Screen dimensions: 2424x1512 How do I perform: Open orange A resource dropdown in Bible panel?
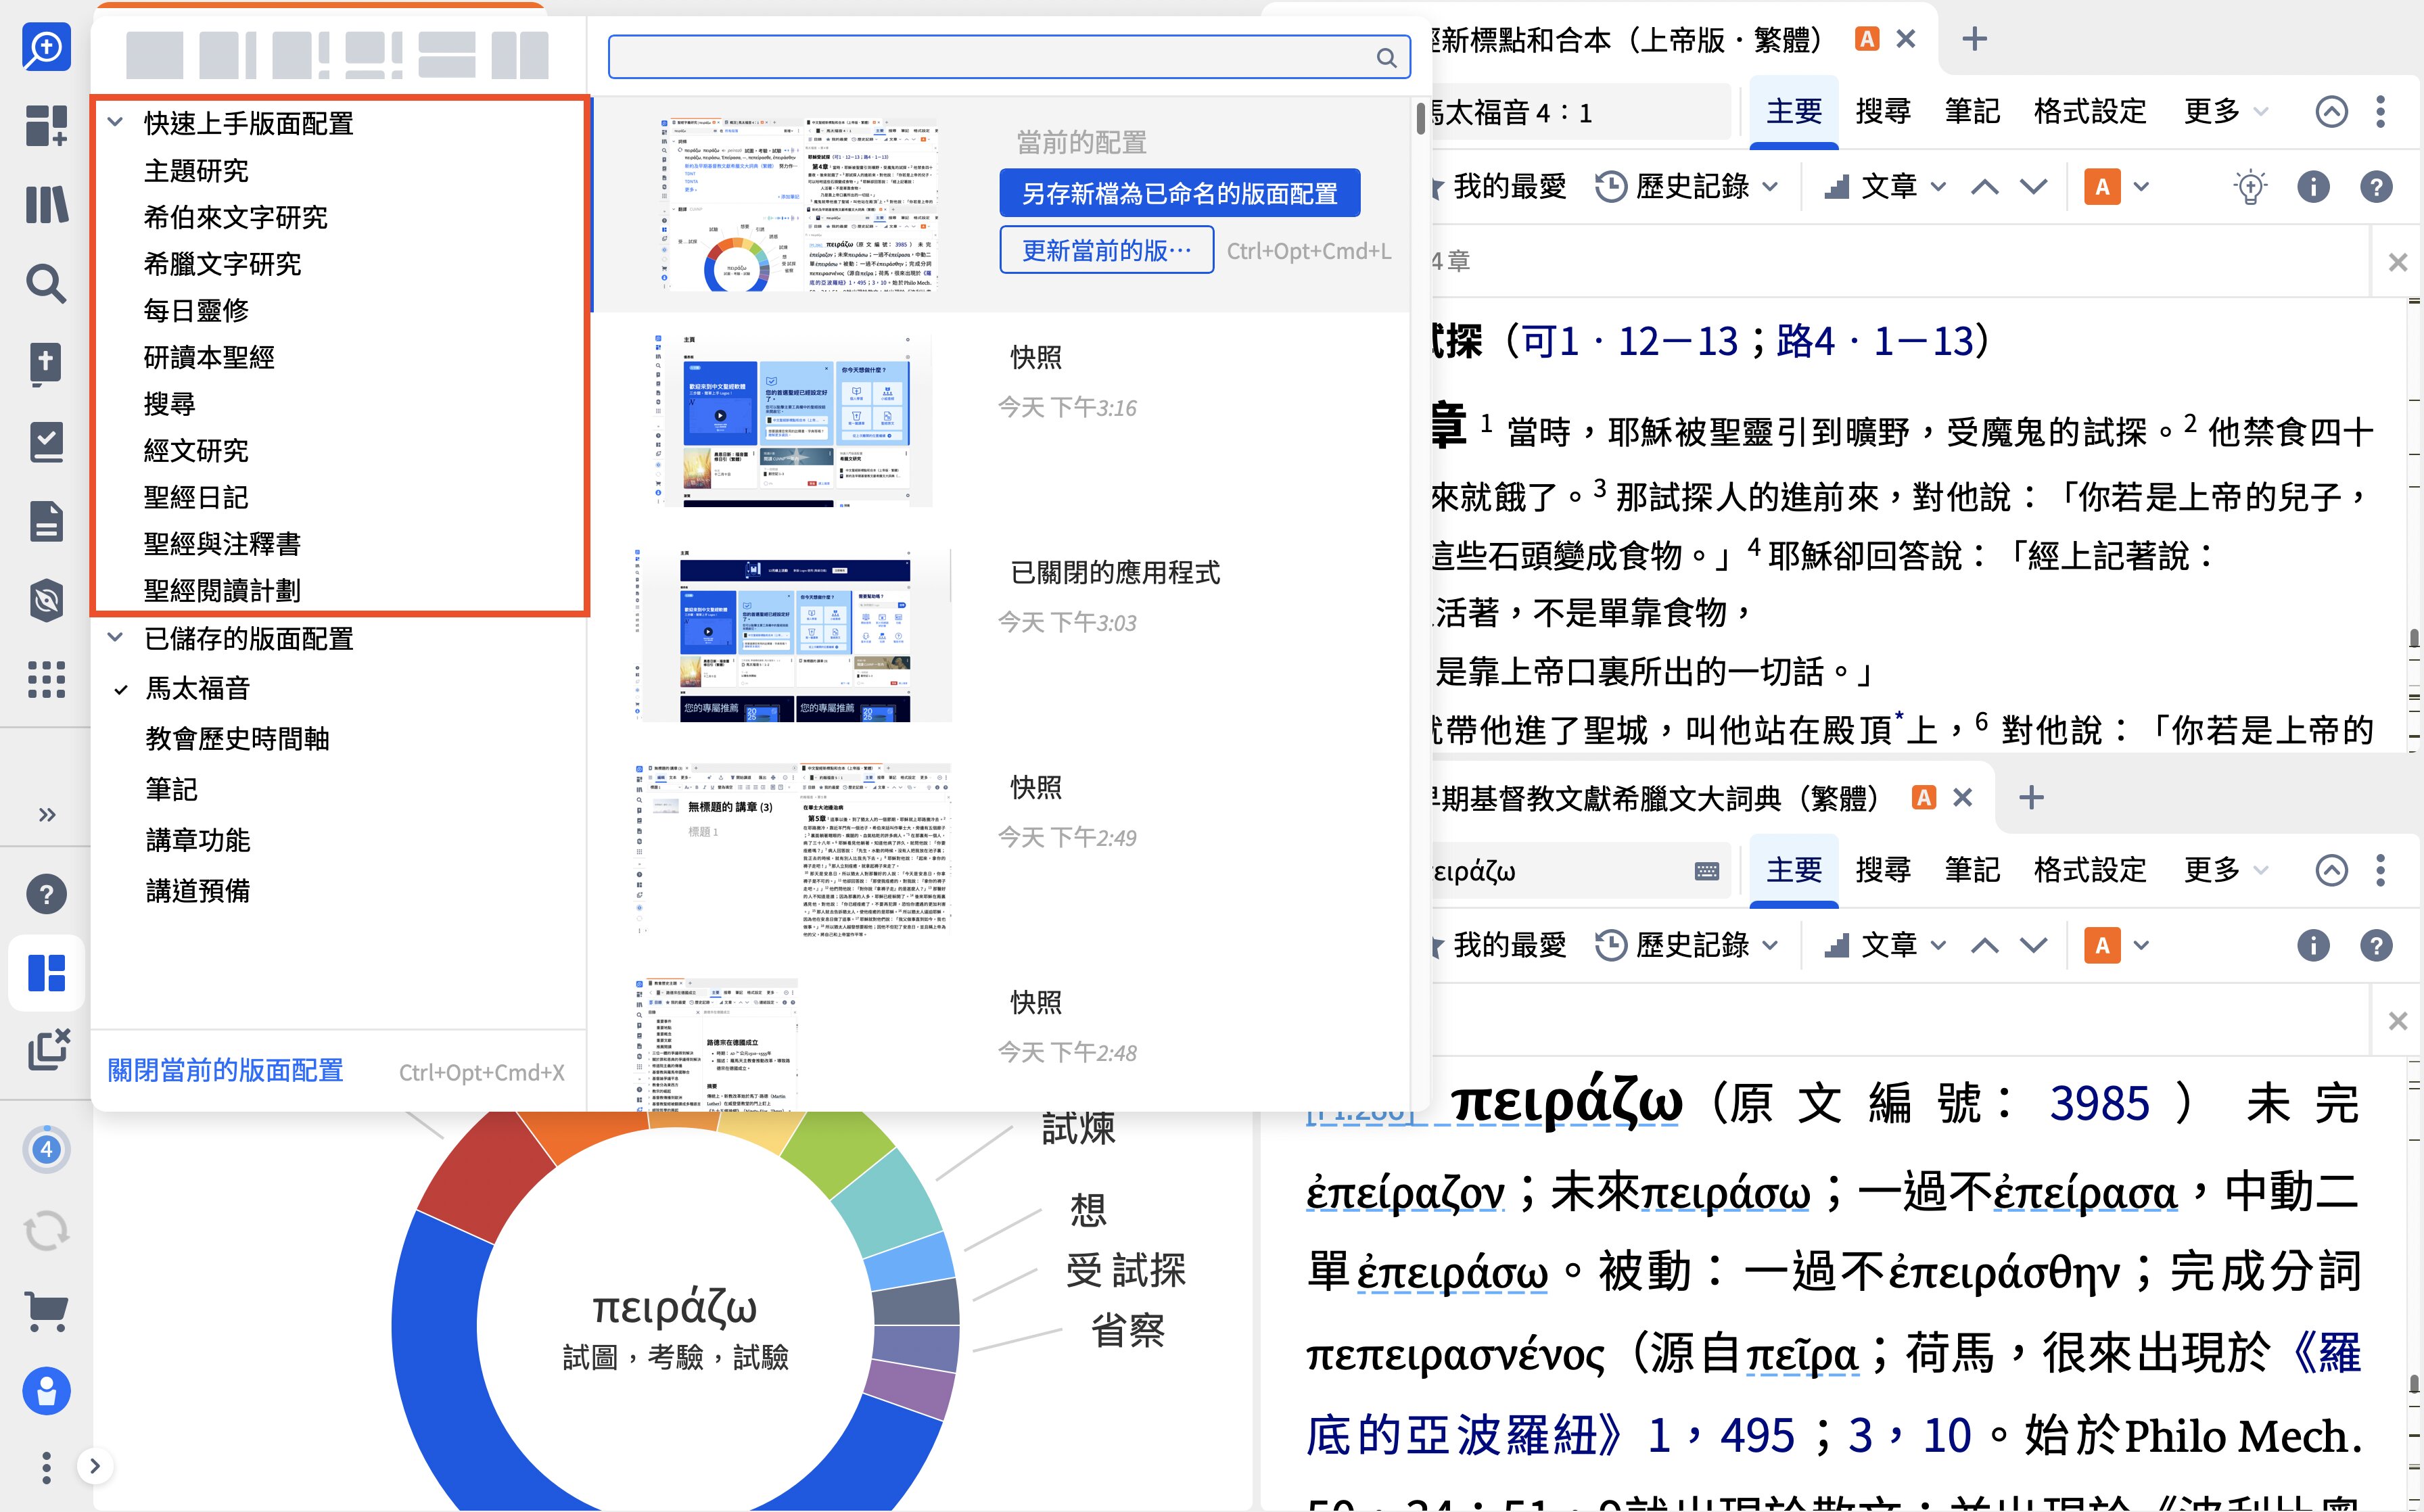coord(2116,187)
